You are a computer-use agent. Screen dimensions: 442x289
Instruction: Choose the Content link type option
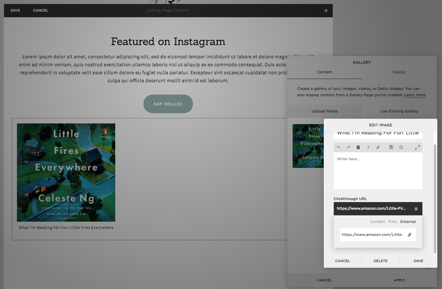(378, 222)
